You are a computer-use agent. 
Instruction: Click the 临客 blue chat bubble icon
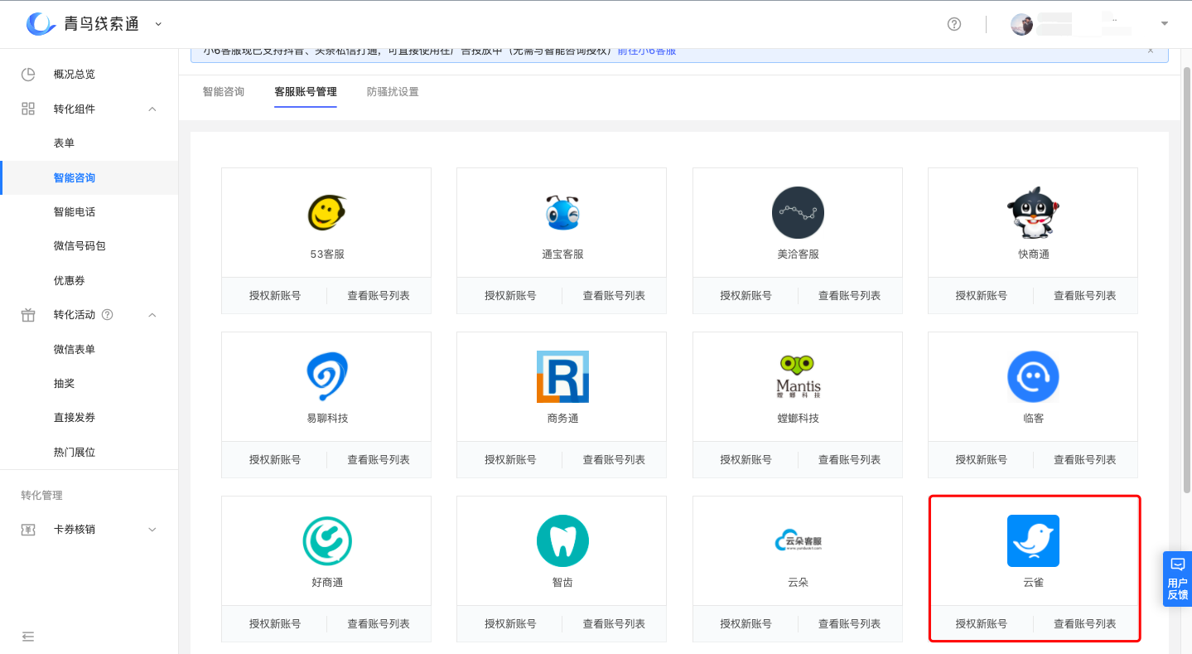pos(1032,376)
